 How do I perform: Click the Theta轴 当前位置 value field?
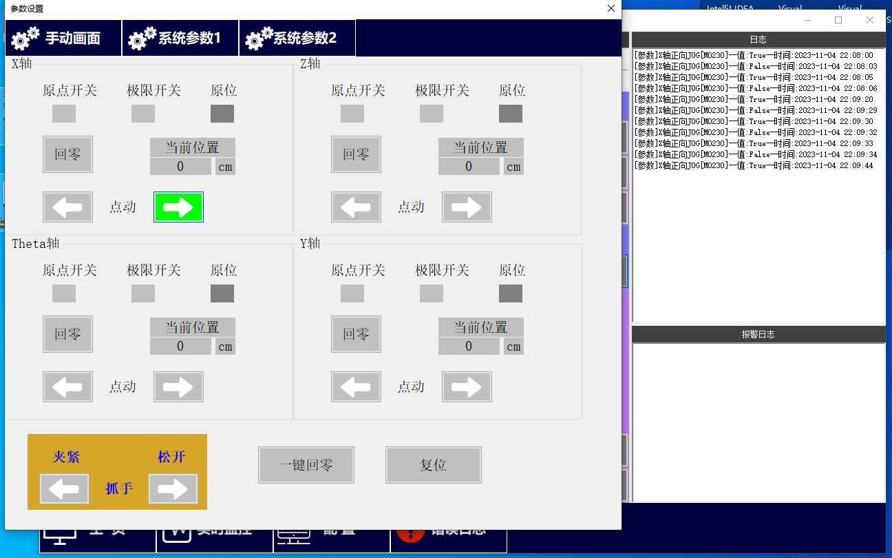[x=180, y=347]
